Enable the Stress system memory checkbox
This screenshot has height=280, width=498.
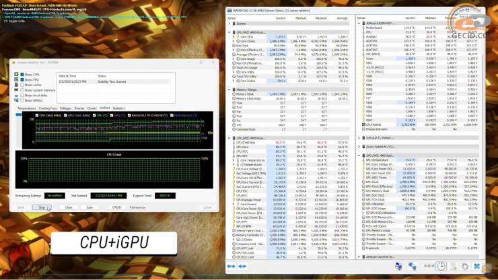click(22, 90)
